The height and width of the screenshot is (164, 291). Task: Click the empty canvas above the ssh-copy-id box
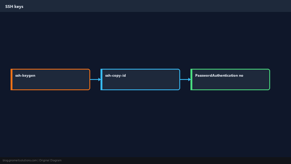[x=140, y=40]
